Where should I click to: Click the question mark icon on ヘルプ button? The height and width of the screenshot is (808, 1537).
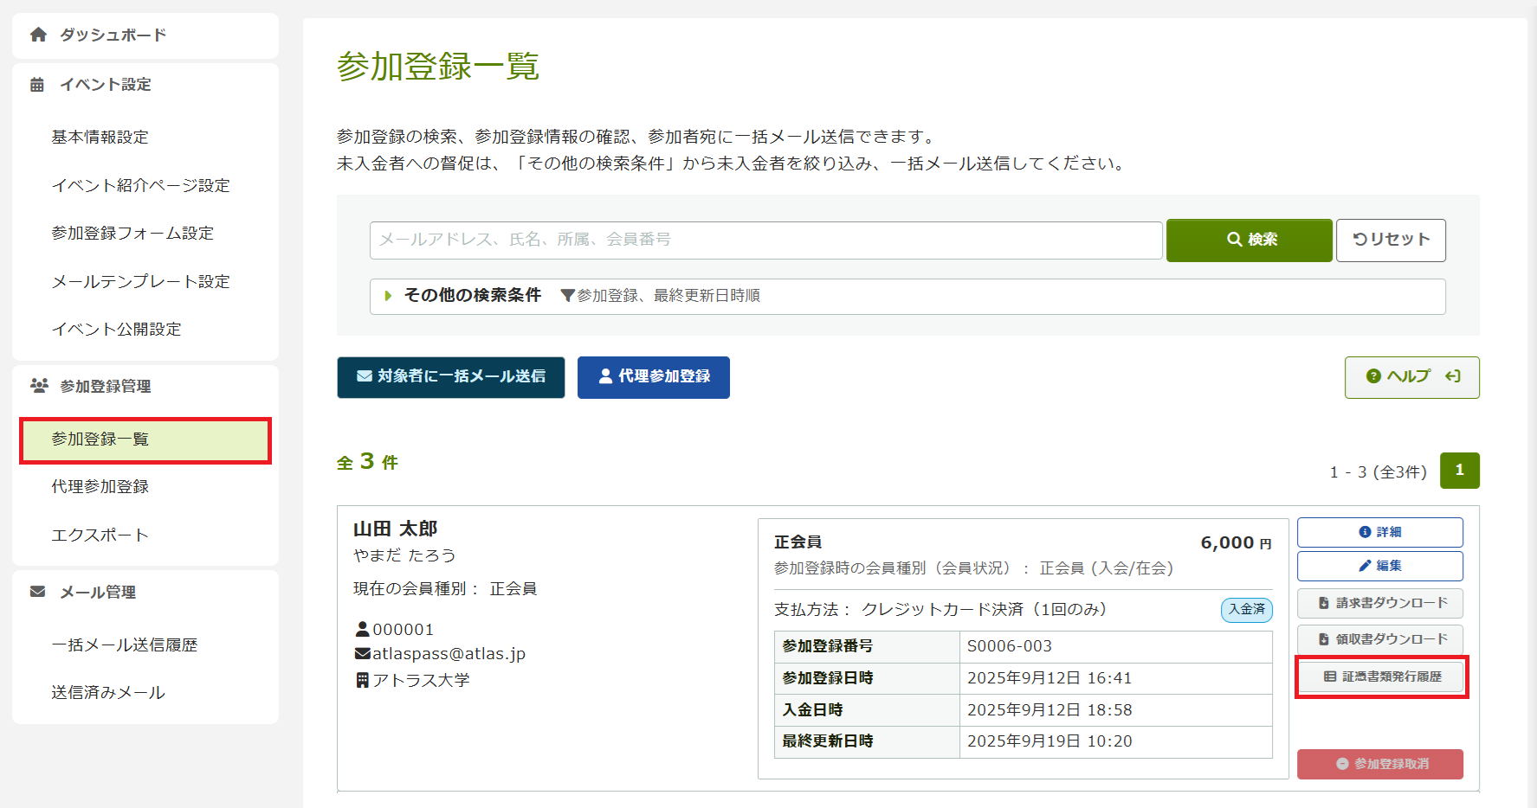1373,376
